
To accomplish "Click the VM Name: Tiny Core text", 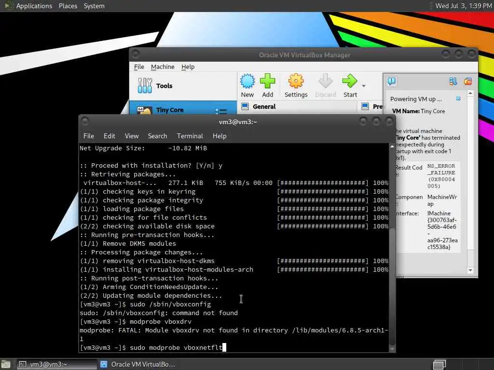I will [x=418, y=111].
